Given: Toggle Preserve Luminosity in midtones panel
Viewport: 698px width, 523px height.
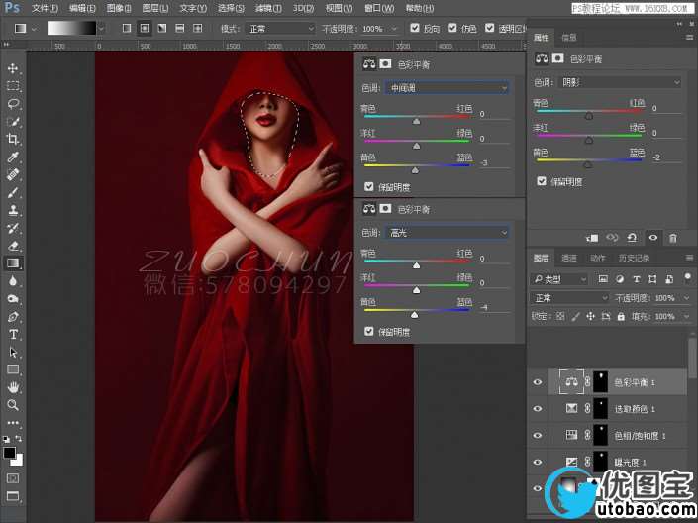Looking at the screenshot, I should point(368,187).
